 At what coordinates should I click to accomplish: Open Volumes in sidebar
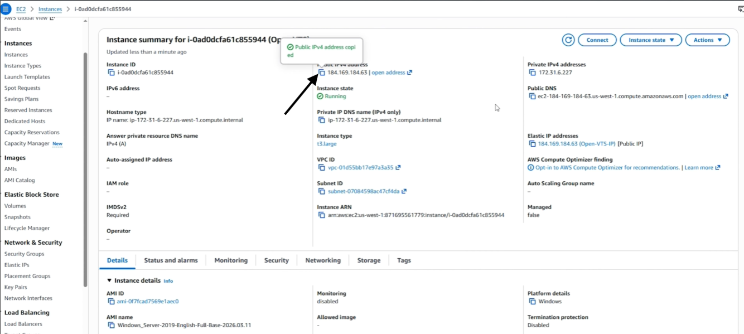15,206
